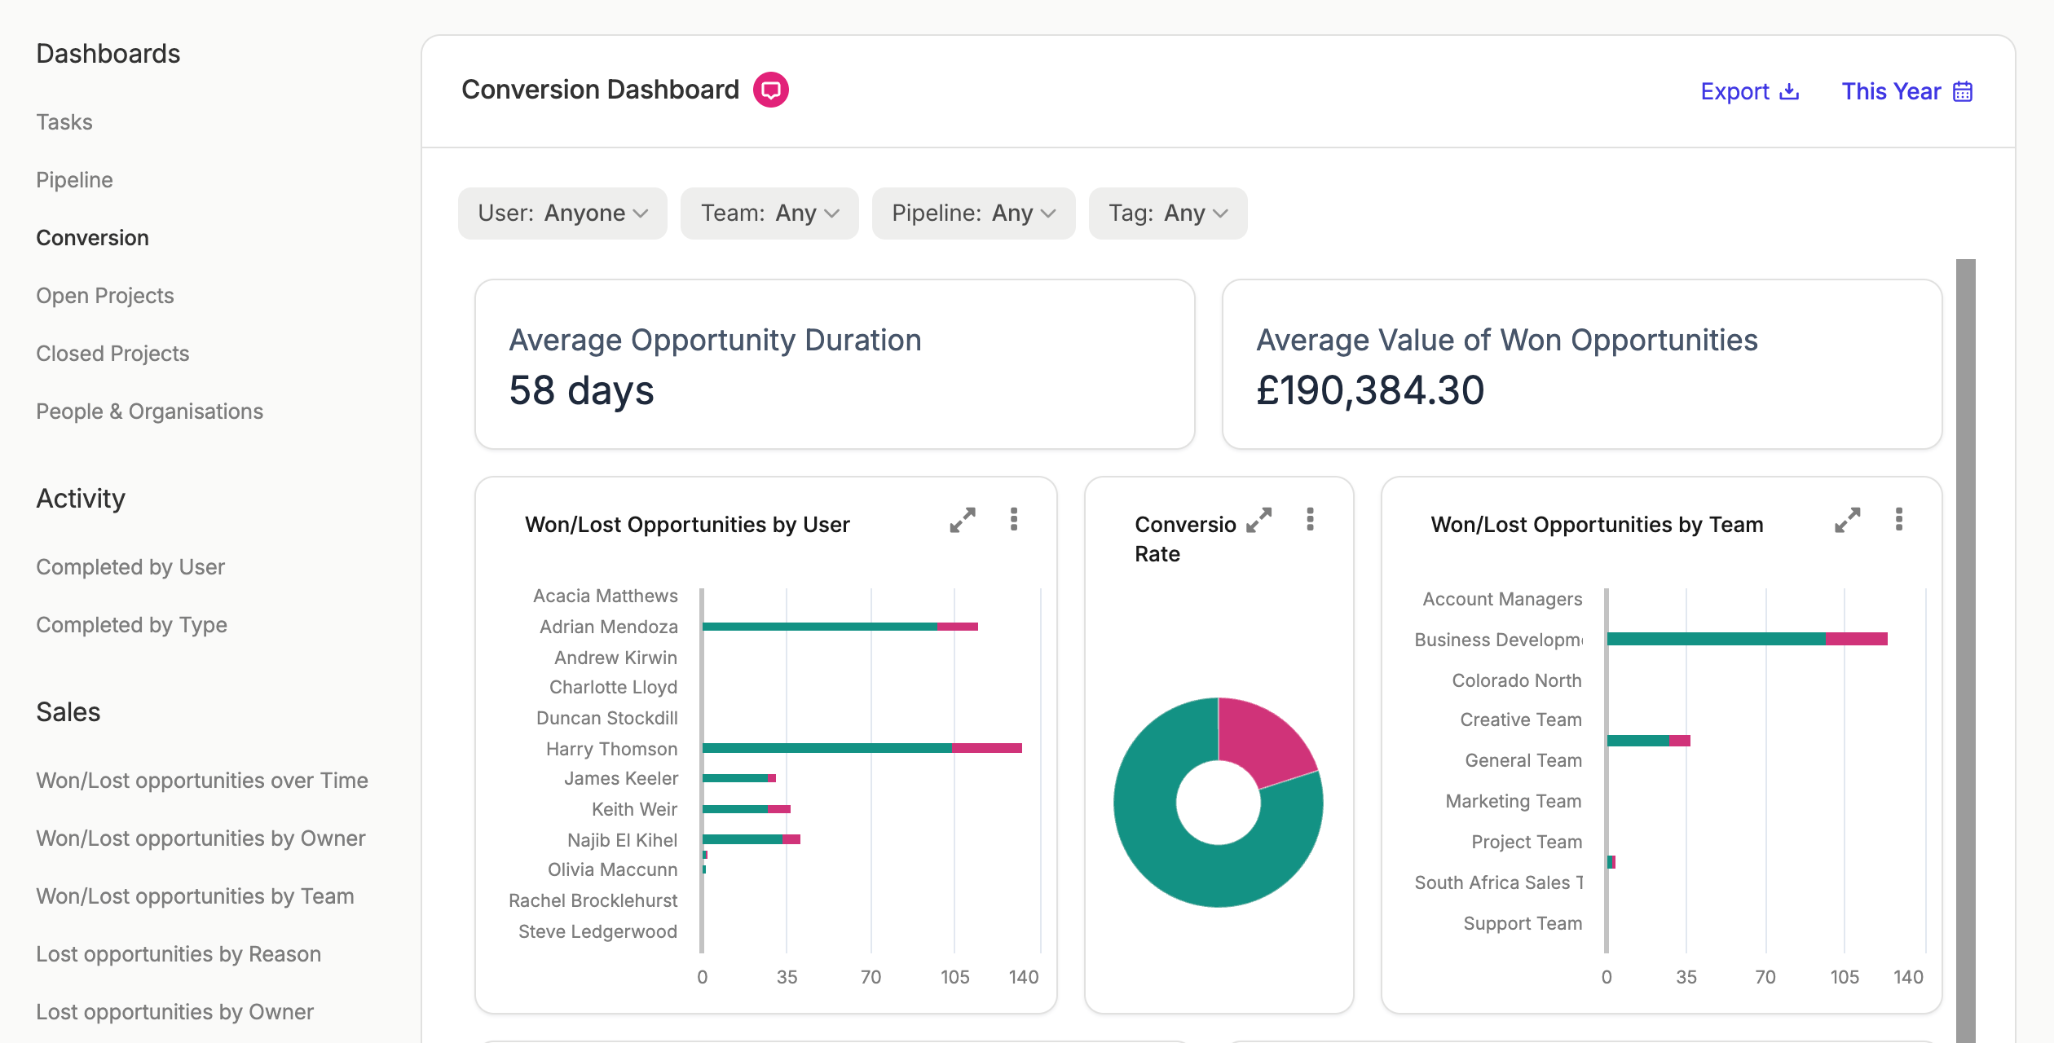Expand the Won/Lost Opportunities by Team chart
2054x1043 pixels.
pos(1848,520)
